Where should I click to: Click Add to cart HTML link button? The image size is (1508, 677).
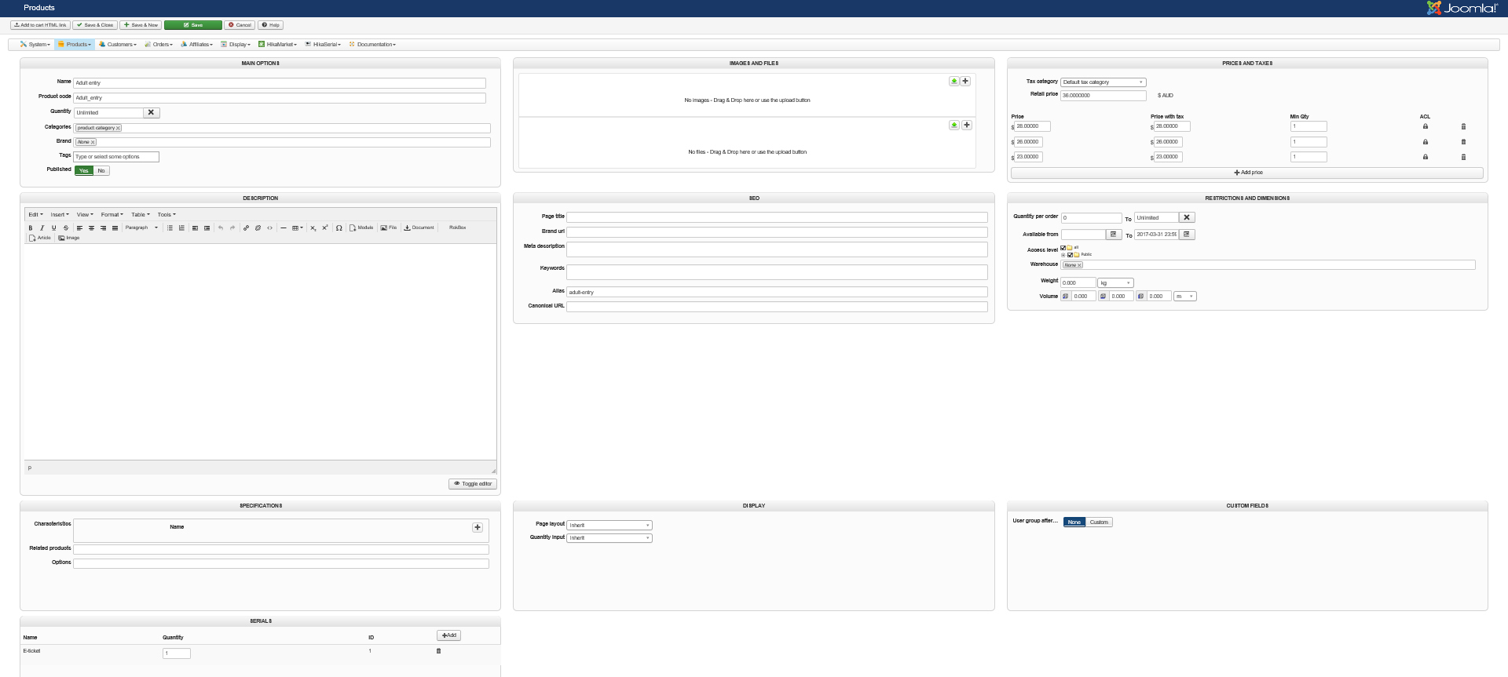pos(40,25)
